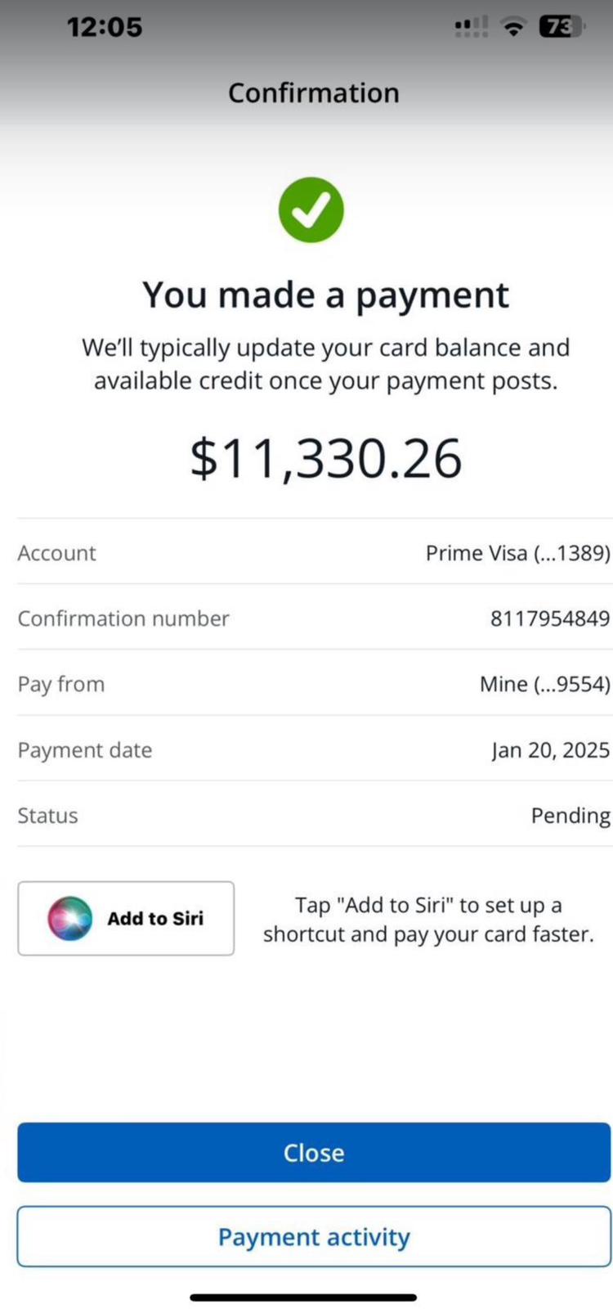The width and height of the screenshot is (613, 1309).
Task: Tap confirmation number 8117954849
Action: (x=549, y=619)
